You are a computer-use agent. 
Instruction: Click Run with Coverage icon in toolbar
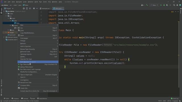[167, 5]
